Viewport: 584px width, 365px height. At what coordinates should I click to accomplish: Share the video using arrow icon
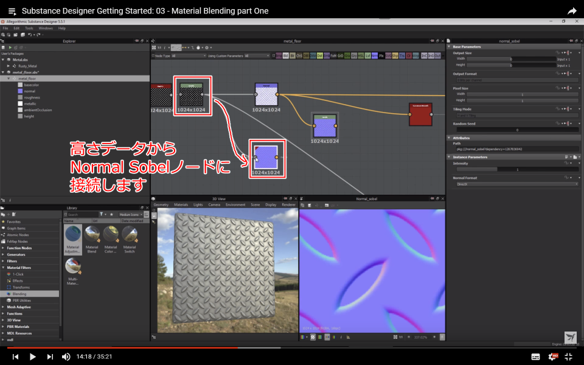(572, 11)
